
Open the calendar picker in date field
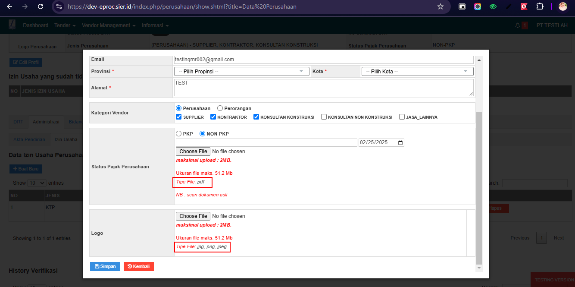tap(400, 143)
